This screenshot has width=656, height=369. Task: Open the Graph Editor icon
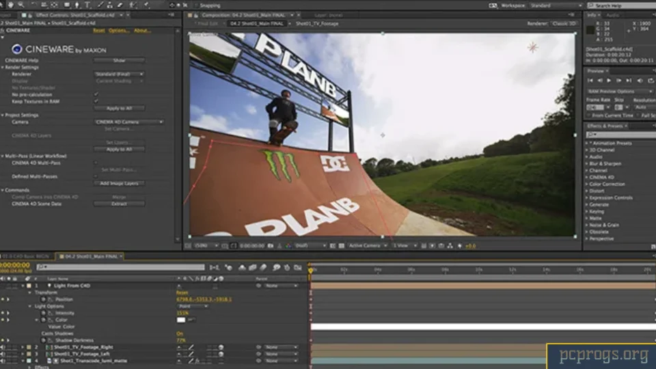tap(298, 267)
